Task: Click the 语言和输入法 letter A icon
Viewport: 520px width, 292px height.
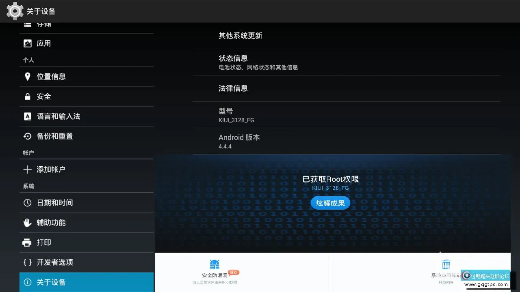Action: [x=28, y=116]
